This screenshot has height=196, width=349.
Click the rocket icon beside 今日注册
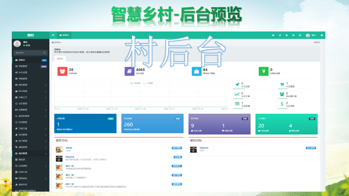click(237, 85)
